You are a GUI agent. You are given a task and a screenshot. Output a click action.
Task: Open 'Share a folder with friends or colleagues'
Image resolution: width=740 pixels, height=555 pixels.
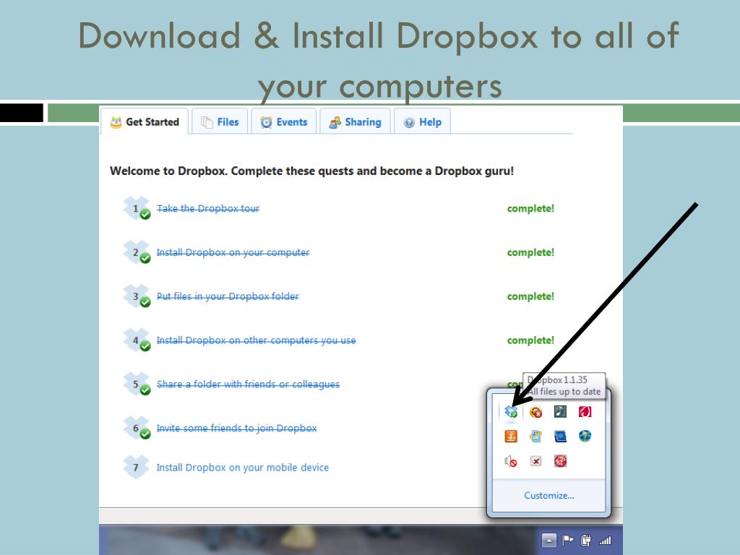[x=249, y=384]
